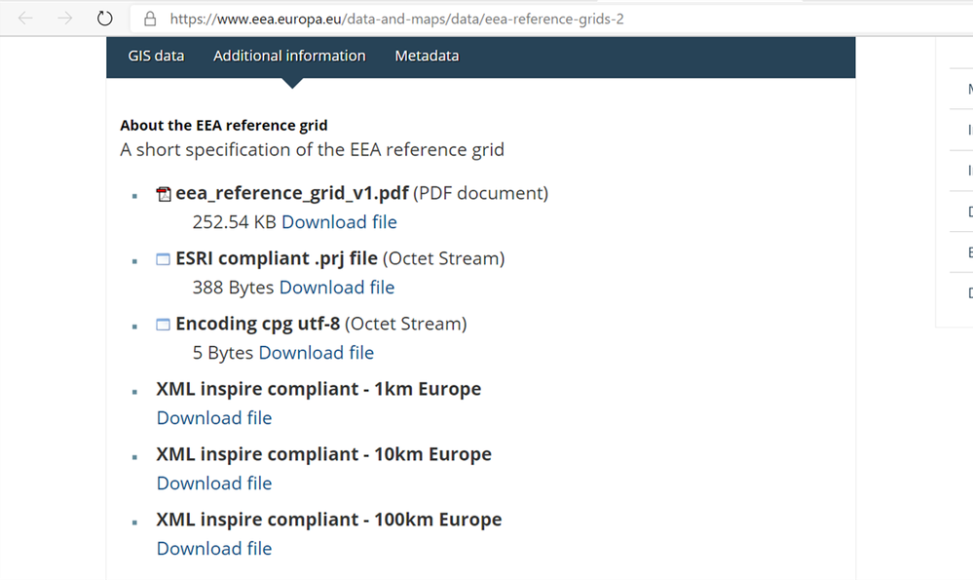This screenshot has height=580, width=973.
Task: Download the XML inspire compliant 10km Europe file
Action: pyautogui.click(x=213, y=483)
